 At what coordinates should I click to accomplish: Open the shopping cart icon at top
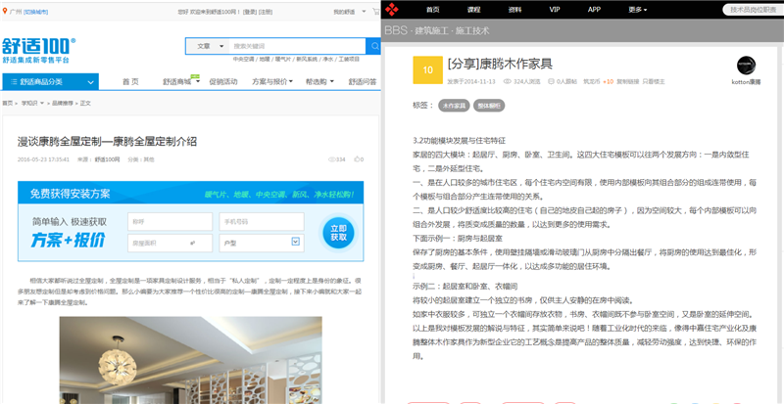376,11
